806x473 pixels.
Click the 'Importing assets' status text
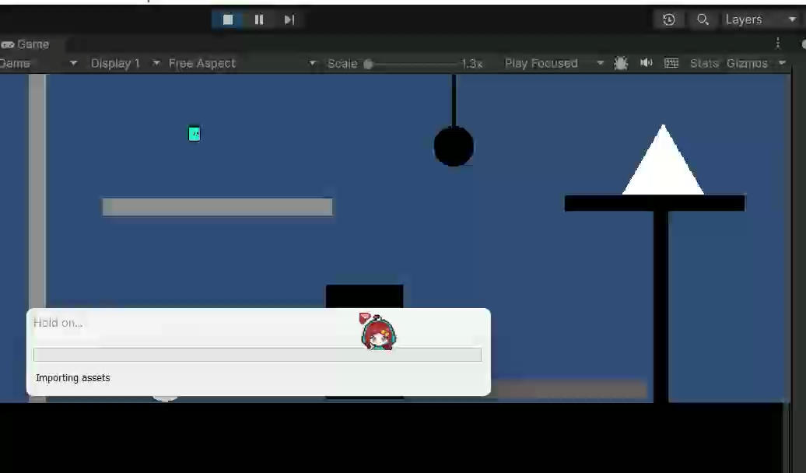pyautogui.click(x=73, y=378)
